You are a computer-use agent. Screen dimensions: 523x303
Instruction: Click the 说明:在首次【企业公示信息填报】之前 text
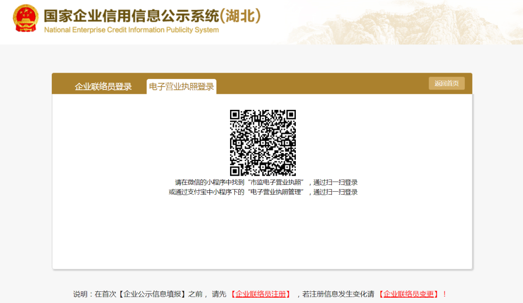pos(138,294)
